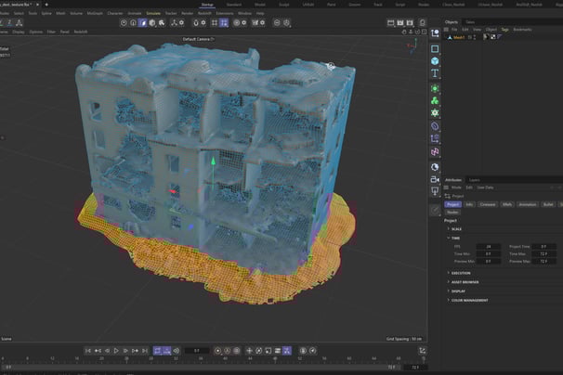Screen dimensions: 563x375
Task: Select the Text spline tool icon
Action: (x=435, y=73)
